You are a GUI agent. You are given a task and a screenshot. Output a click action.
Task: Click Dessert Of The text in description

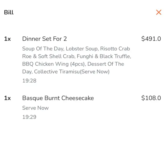[106, 64]
